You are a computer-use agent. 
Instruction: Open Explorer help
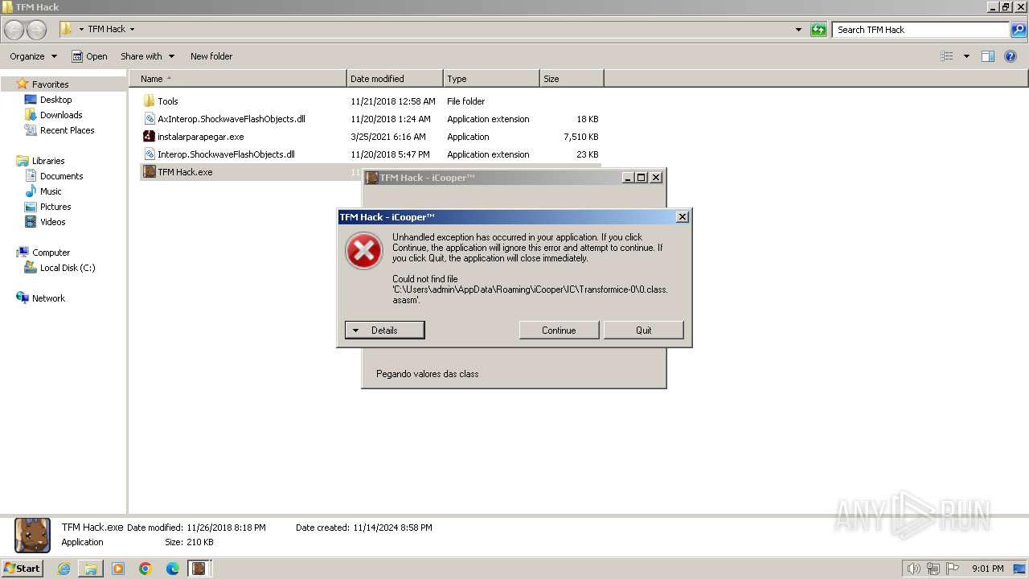[x=1011, y=56]
